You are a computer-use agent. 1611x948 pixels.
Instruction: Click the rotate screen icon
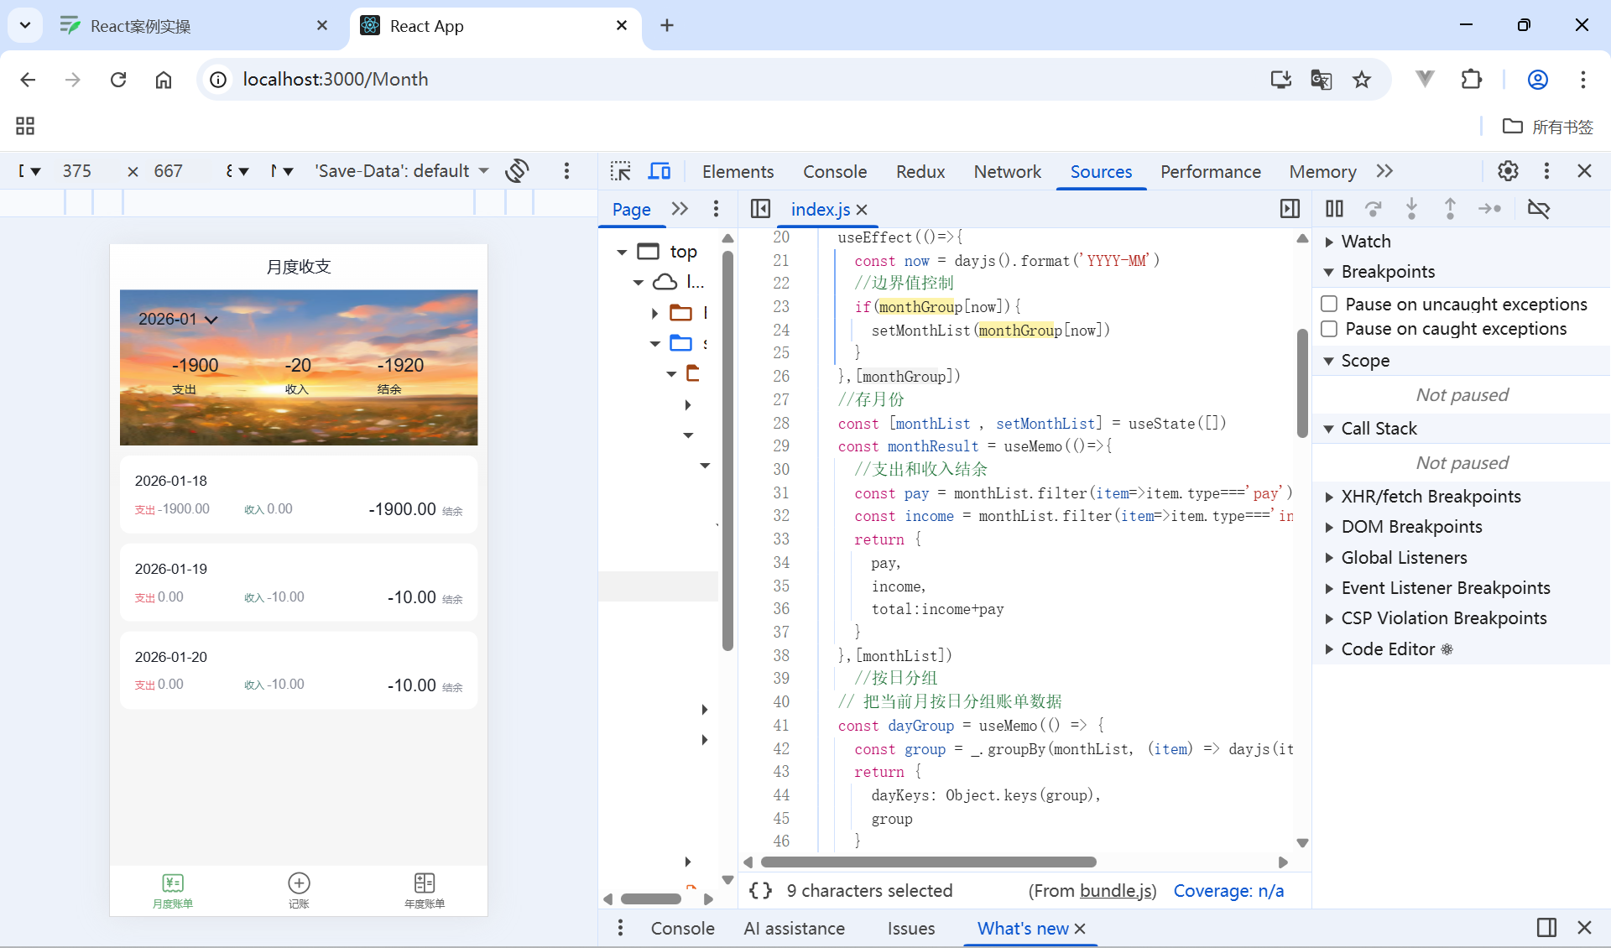[x=517, y=171]
